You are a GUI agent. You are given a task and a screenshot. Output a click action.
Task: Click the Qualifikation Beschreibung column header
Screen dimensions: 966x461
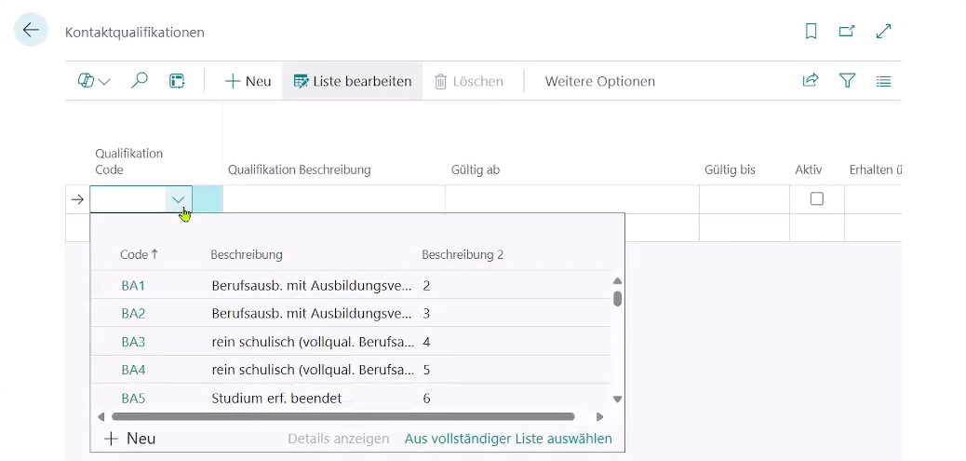300,169
